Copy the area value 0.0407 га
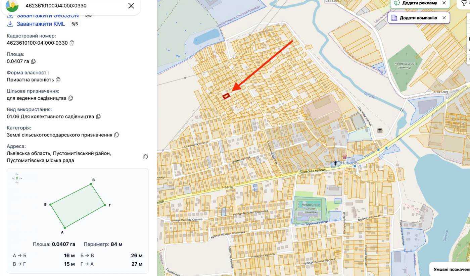This screenshot has height=276, width=470. (x=33, y=61)
